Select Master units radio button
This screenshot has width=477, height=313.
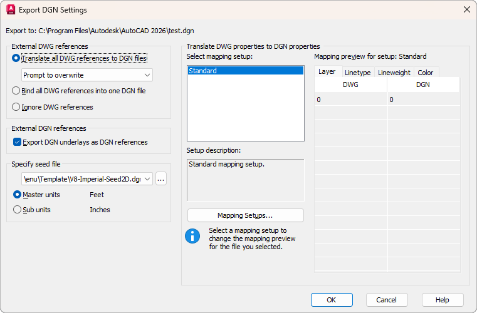pos(17,195)
